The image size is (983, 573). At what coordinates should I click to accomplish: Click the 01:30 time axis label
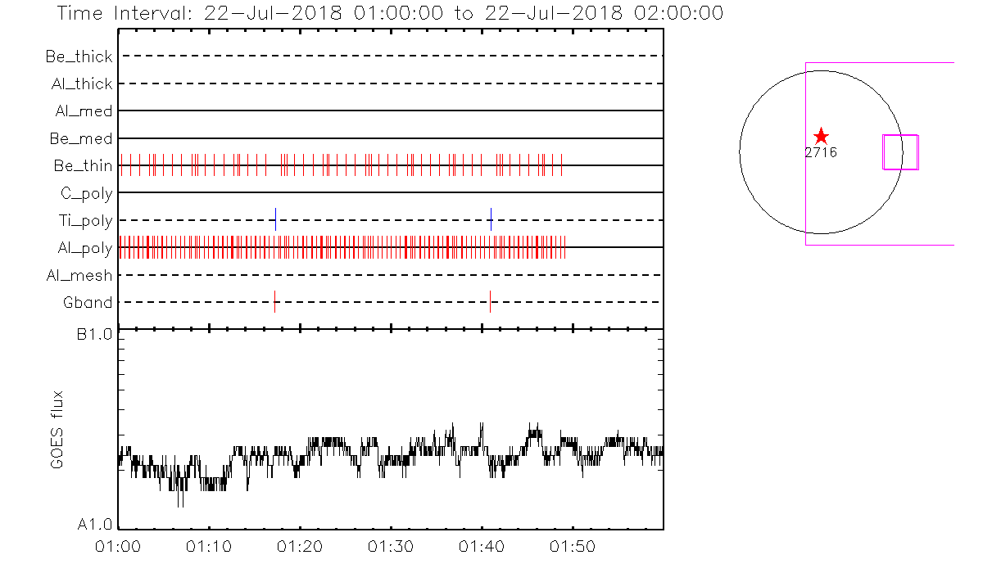point(391,545)
